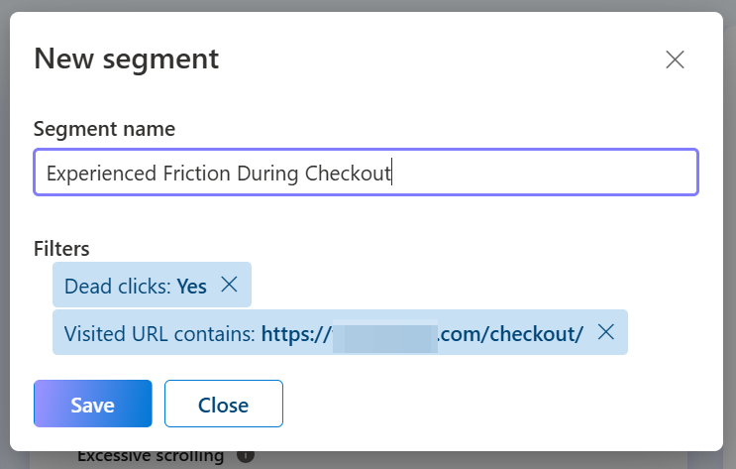Focus the Segment name input field
Viewport: 736px width, 469px height.
[x=367, y=173]
